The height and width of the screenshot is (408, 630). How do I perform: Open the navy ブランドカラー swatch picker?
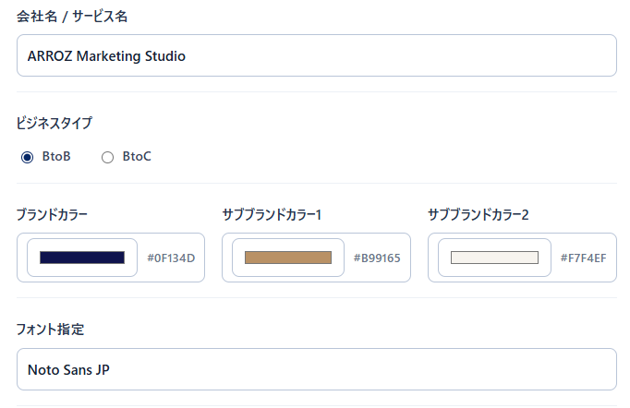[x=82, y=258]
